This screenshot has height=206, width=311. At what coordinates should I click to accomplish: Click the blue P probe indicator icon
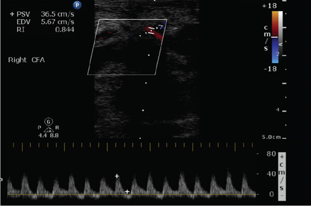tap(77, 5)
